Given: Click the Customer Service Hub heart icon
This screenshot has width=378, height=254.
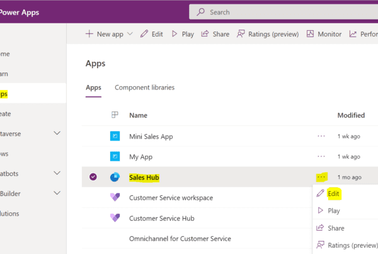Looking at the screenshot, I should (x=115, y=218).
